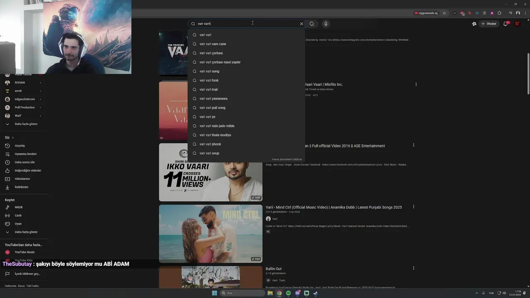
Task: Click the red Tp extension icon
Action: tap(470, 13)
